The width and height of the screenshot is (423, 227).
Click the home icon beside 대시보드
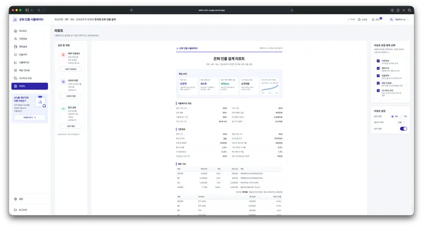click(15, 31)
